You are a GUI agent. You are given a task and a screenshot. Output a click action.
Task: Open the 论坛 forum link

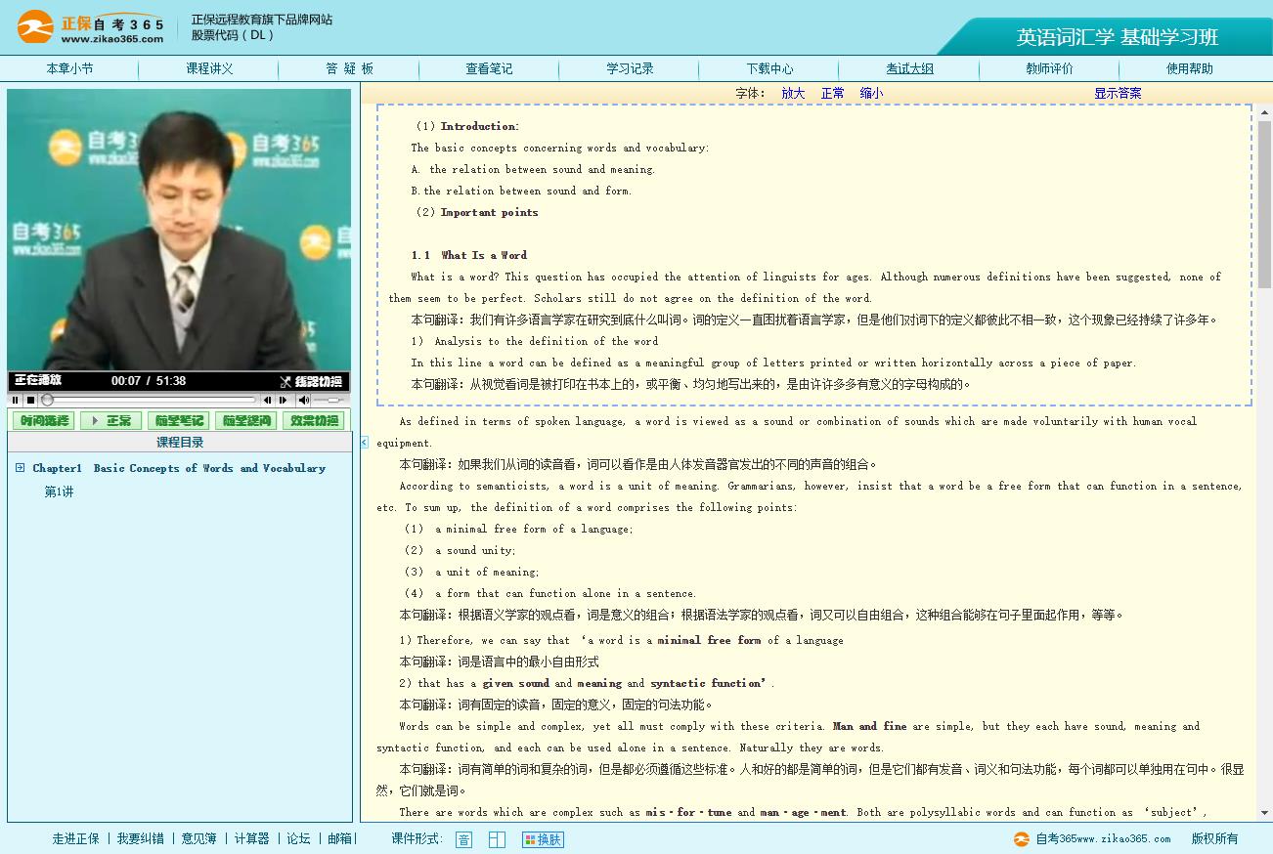coord(298,838)
